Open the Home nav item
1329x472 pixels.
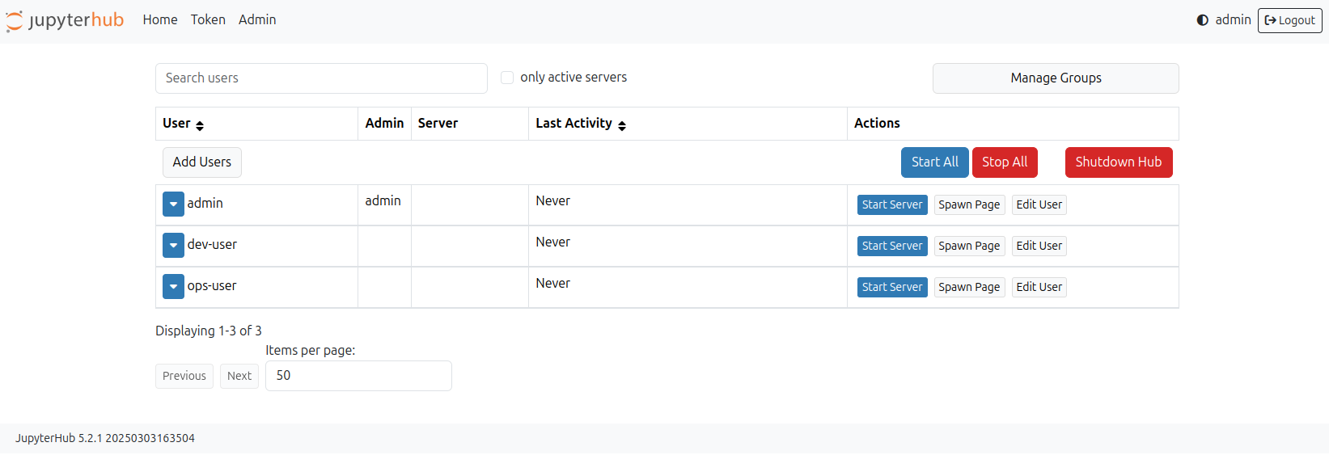click(x=160, y=20)
